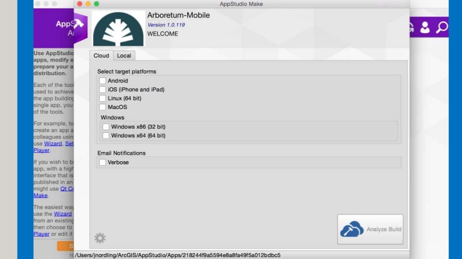
Task: Click the app folder path in status bar
Action: tap(178, 255)
